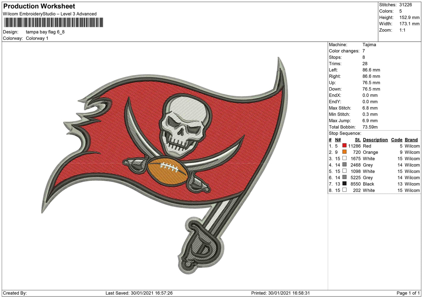Select the 'N#' column header
423x297 pixels.
338,140
